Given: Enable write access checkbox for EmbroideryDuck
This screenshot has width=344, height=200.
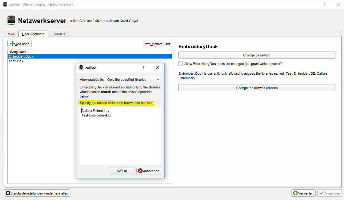Looking at the screenshot, I should [181, 64].
